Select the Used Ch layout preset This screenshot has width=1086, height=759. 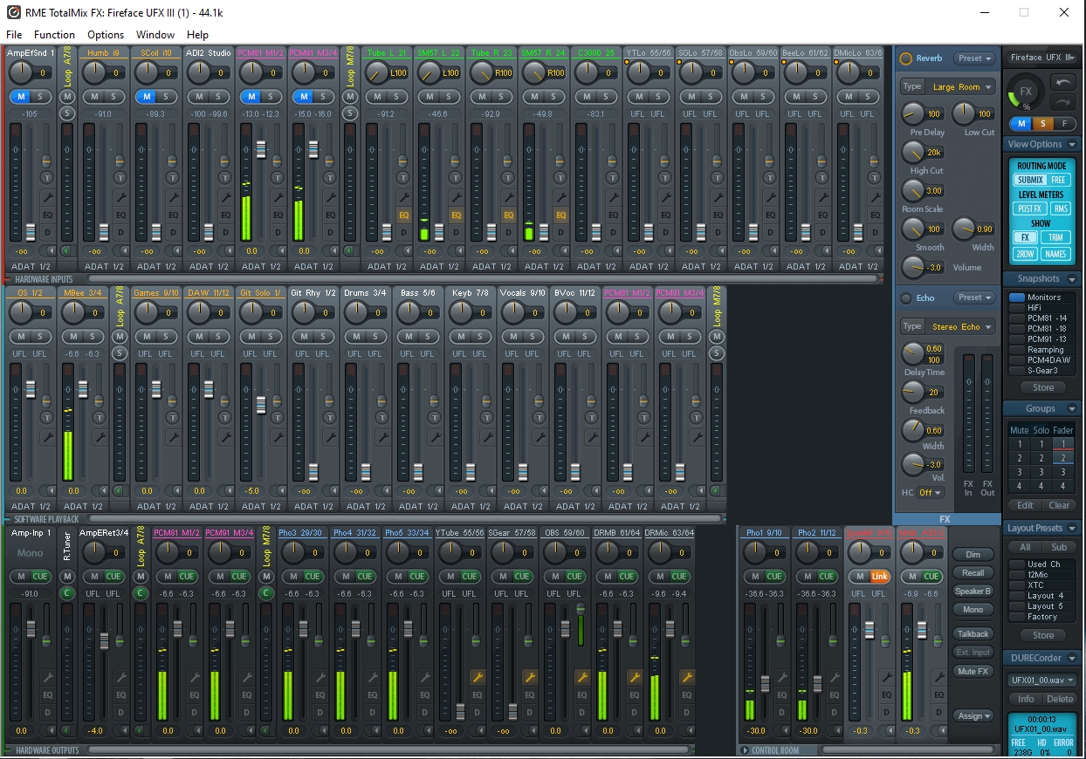[1042, 564]
